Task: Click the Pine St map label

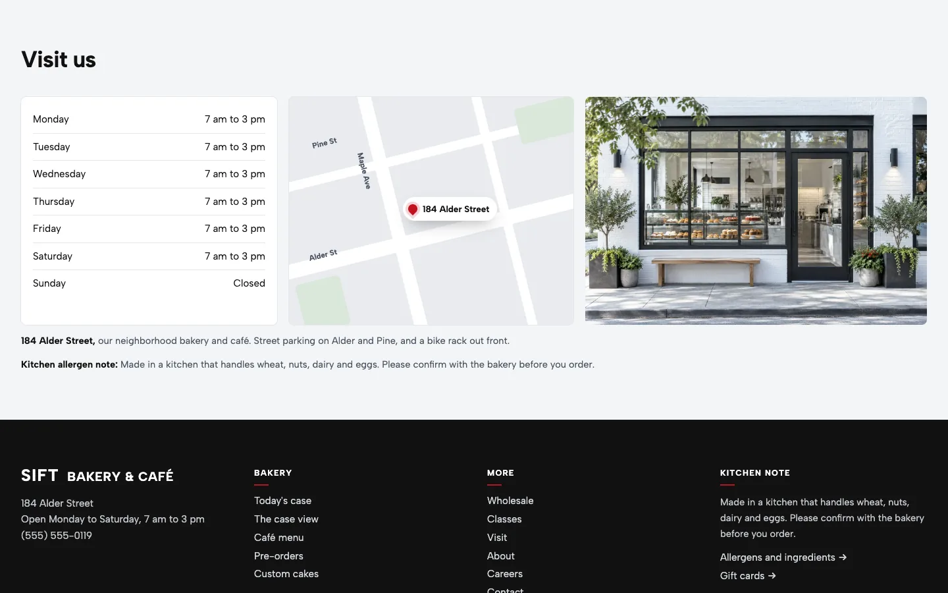Action: [324, 143]
